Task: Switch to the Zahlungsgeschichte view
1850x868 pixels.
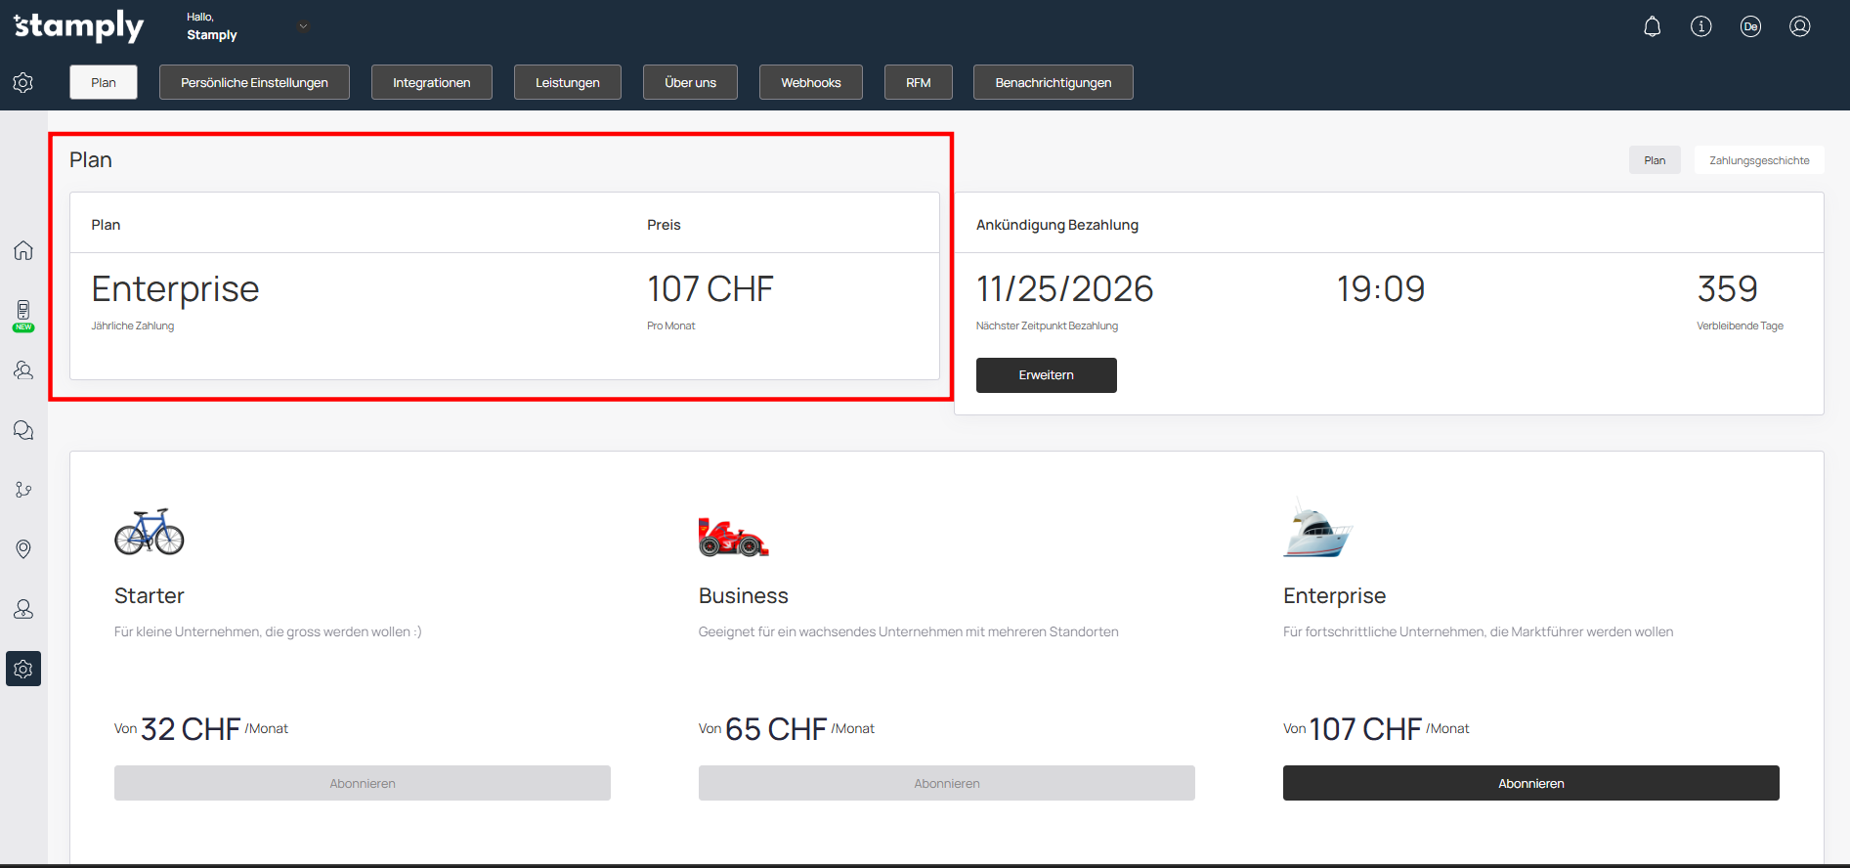Action: pyautogui.click(x=1758, y=160)
